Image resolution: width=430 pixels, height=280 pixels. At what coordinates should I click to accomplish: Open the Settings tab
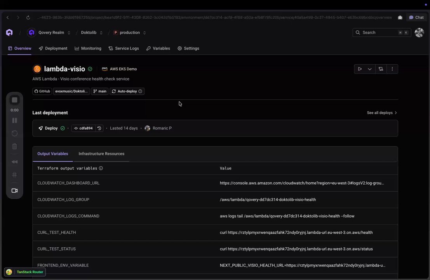(x=188, y=48)
